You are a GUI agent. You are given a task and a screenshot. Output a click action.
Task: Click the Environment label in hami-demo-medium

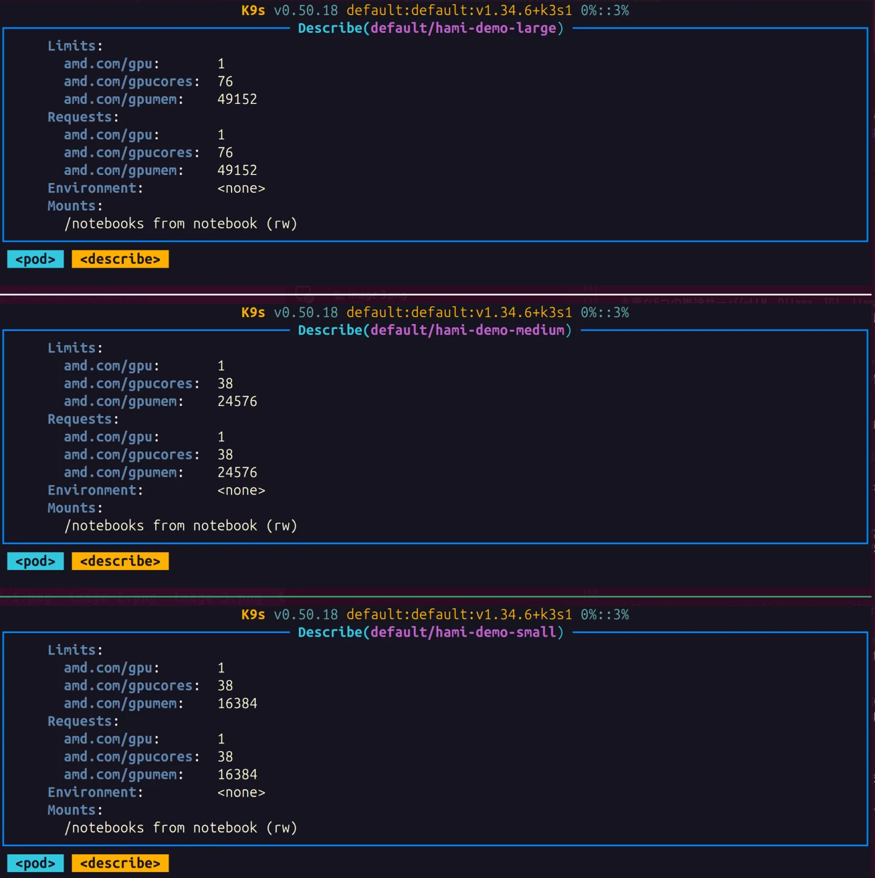click(95, 490)
